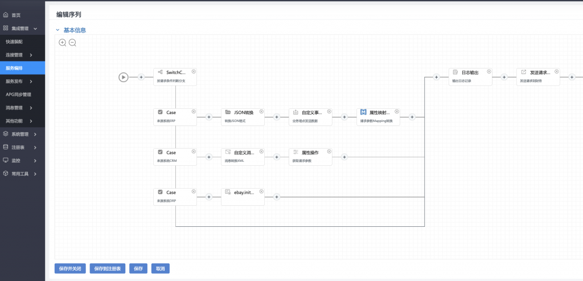The height and width of the screenshot is (281, 583).
Task: Click the 属性映射 node's blue M icon
Action: [x=363, y=112]
